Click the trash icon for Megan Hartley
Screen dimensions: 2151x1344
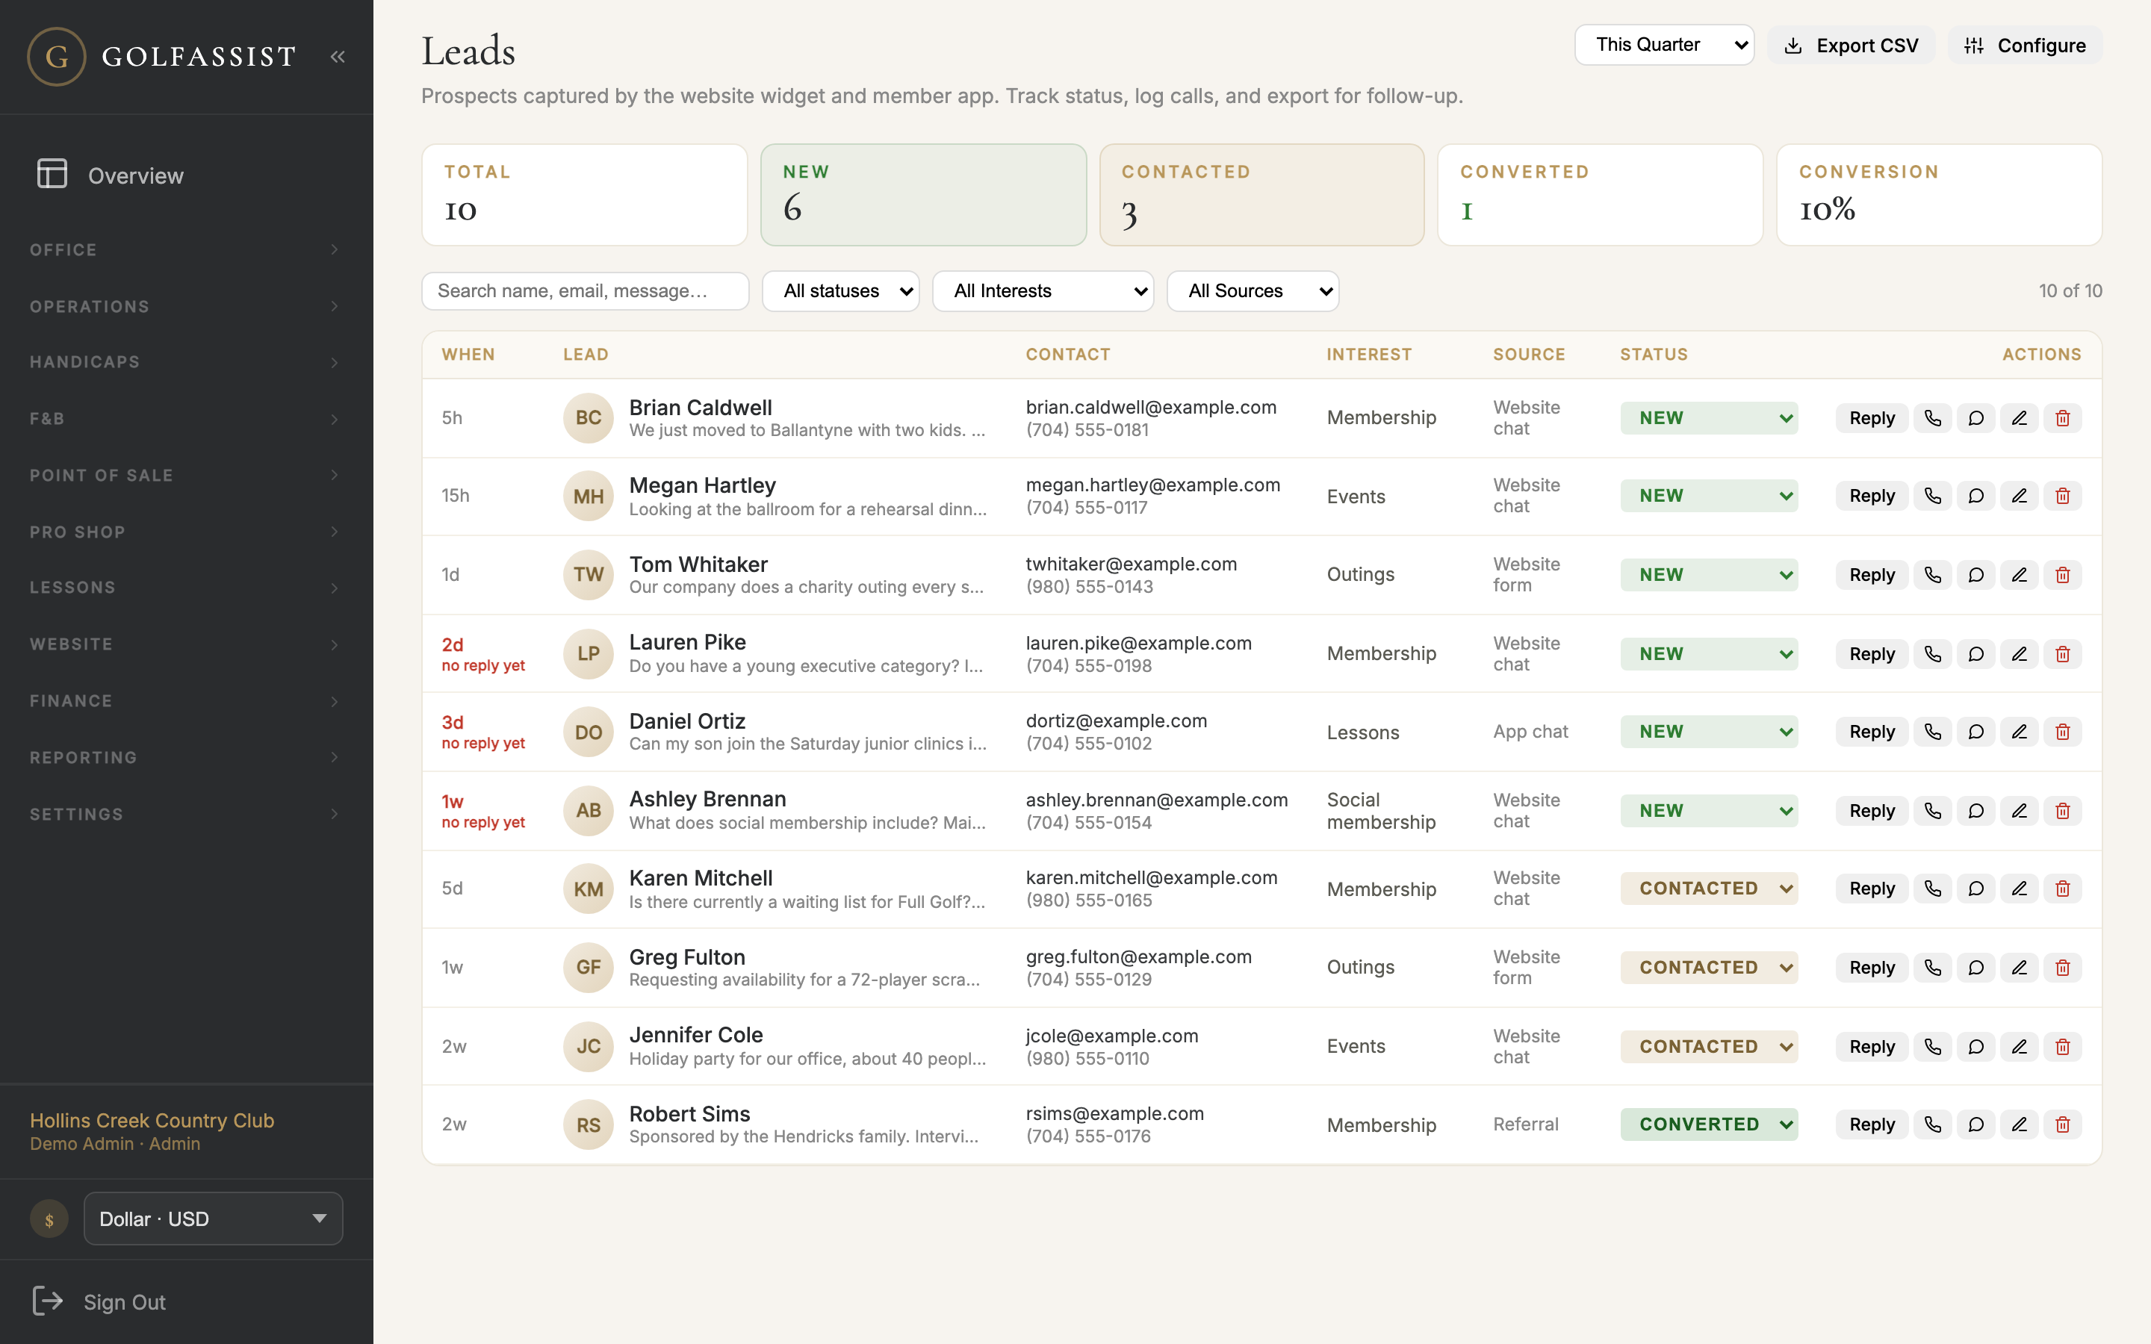(x=2063, y=496)
